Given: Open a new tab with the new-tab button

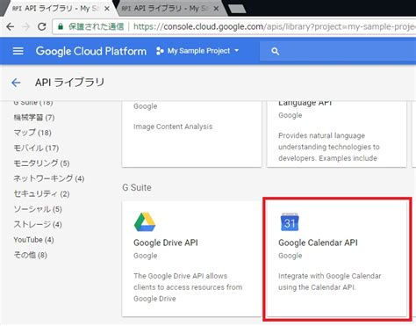Looking at the screenshot, I should 237,9.
